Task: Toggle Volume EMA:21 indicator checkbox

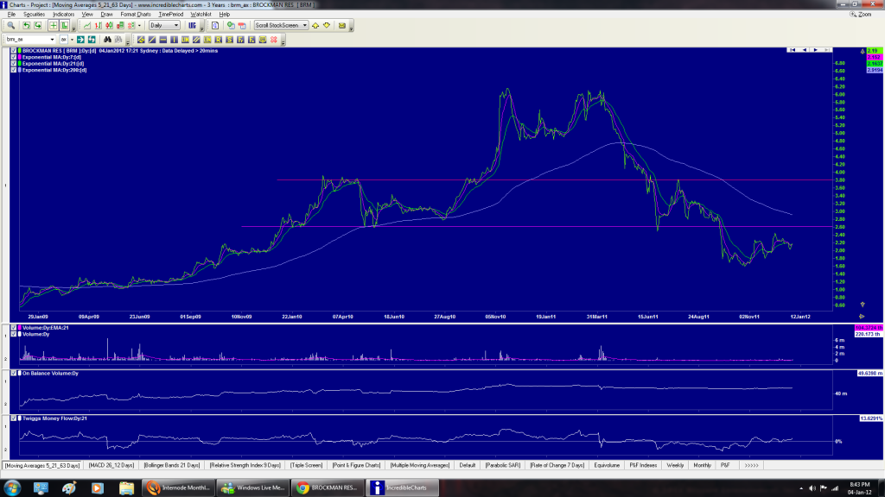Action: [x=14, y=327]
